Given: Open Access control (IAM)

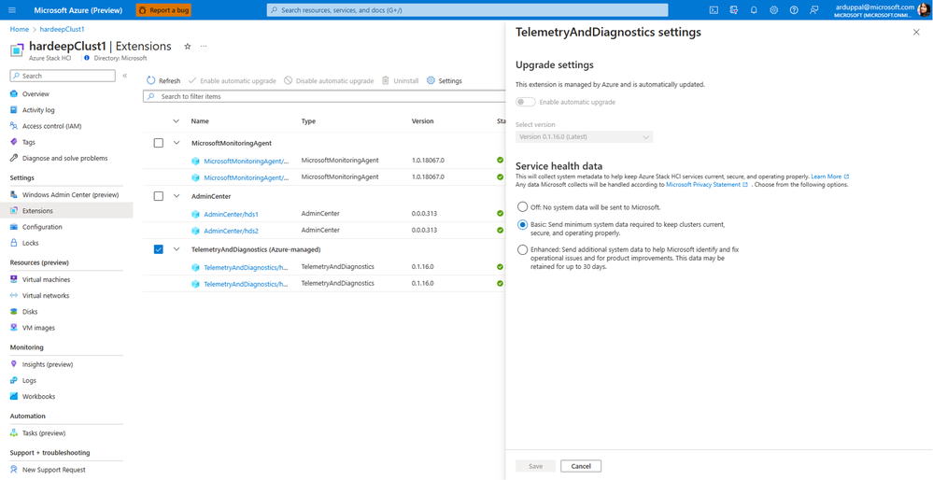Looking at the screenshot, I should (51, 126).
